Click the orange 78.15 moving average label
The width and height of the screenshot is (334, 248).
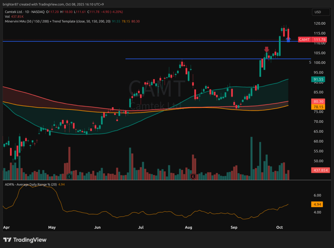click(318, 107)
